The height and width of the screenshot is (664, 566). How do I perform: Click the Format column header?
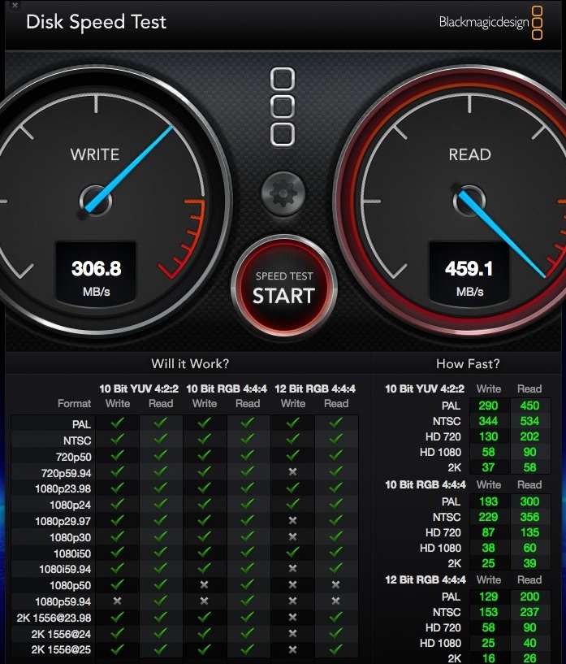tap(75, 404)
